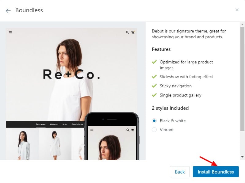Screen dimensions: 245x183
Task: Close the theme dialog with the X
Action: click(x=237, y=10)
